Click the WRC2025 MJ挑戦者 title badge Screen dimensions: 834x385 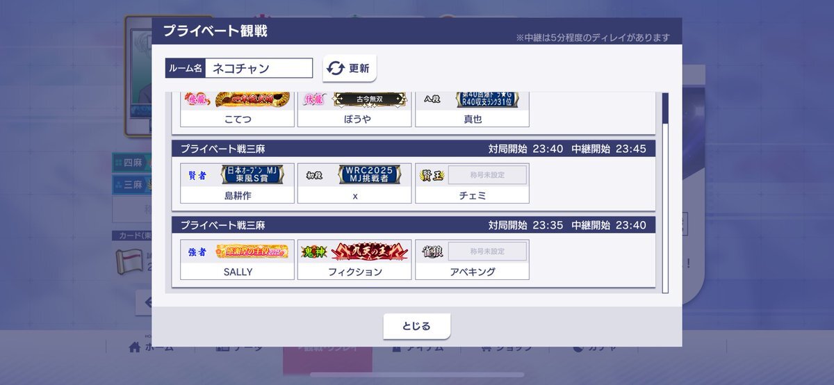370,174
